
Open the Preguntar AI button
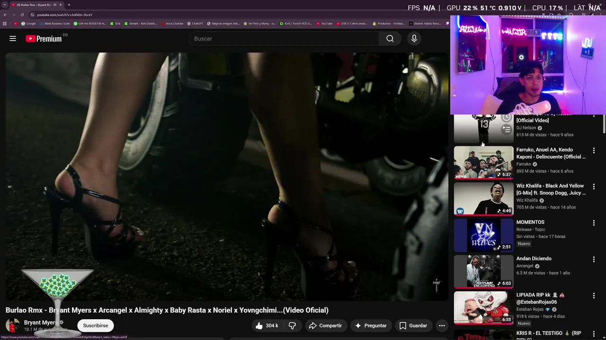[371, 325]
